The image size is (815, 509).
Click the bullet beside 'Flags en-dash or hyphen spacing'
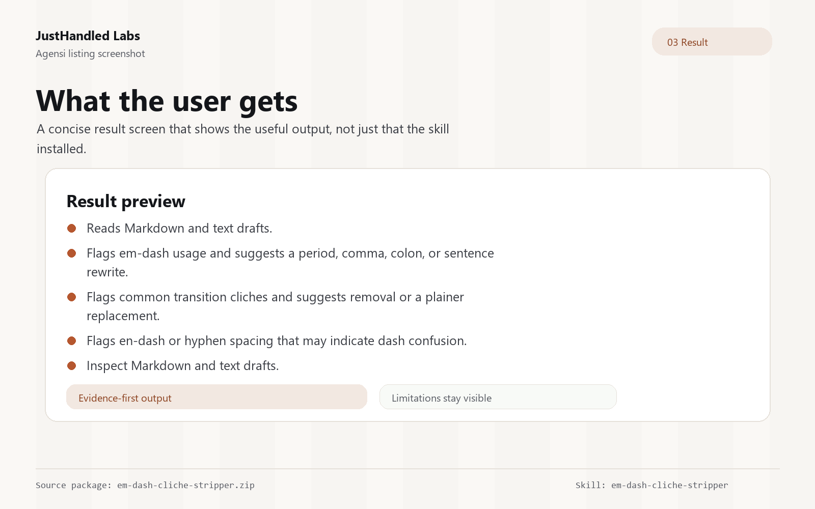click(x=72, y=341)
